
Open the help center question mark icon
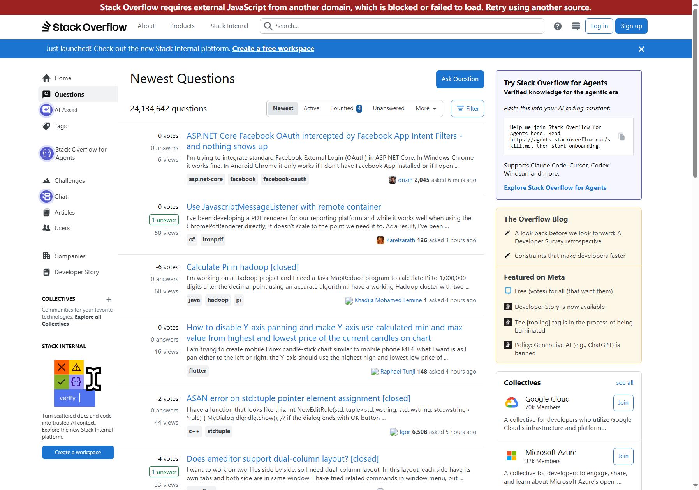pyautogui.click(x=558, y=26)
